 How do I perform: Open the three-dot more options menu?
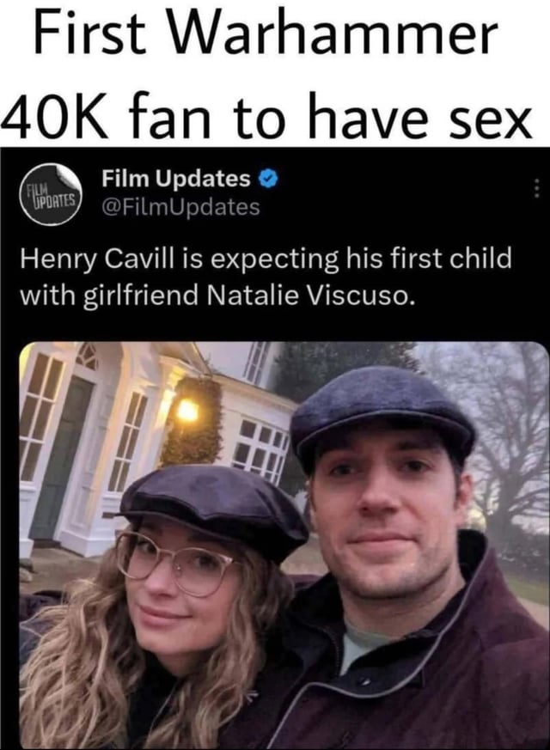pos(537,188)
